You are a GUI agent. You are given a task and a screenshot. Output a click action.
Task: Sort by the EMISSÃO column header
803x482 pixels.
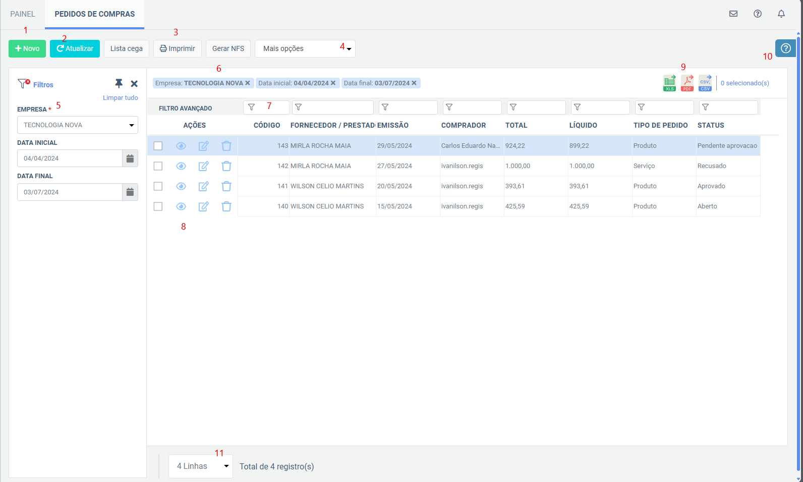(393, 125)
